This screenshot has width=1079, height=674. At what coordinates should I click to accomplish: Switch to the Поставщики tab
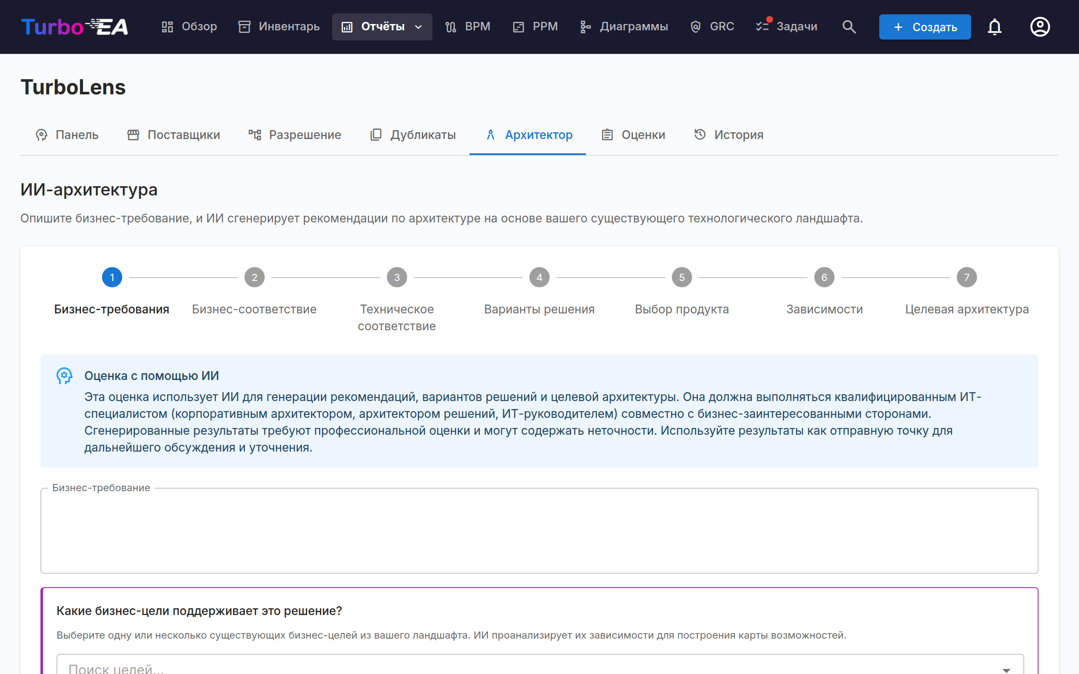174,135
